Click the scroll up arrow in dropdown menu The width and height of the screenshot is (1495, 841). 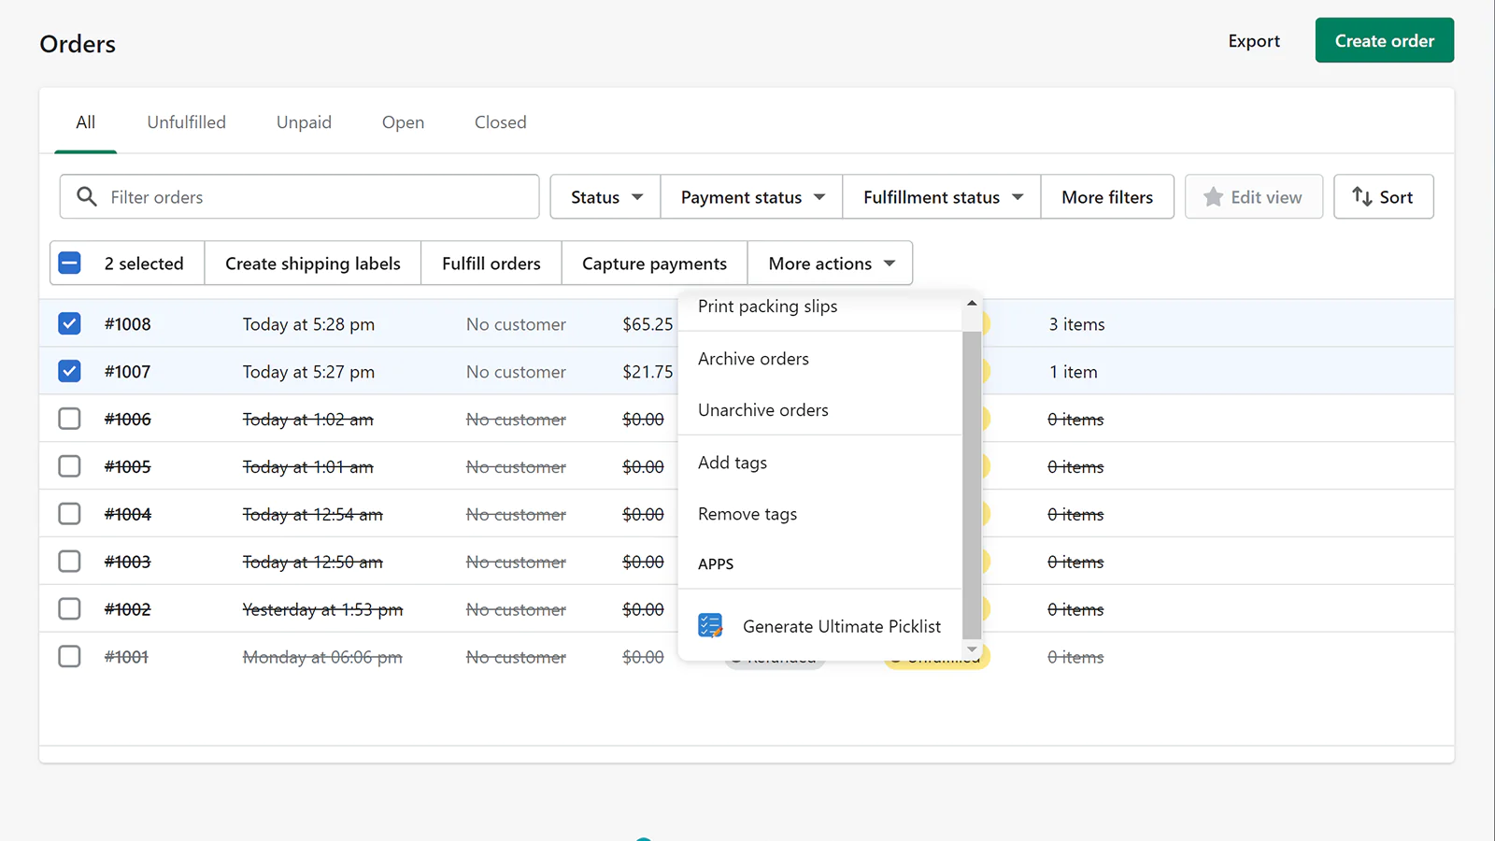[x=972, y=304]
